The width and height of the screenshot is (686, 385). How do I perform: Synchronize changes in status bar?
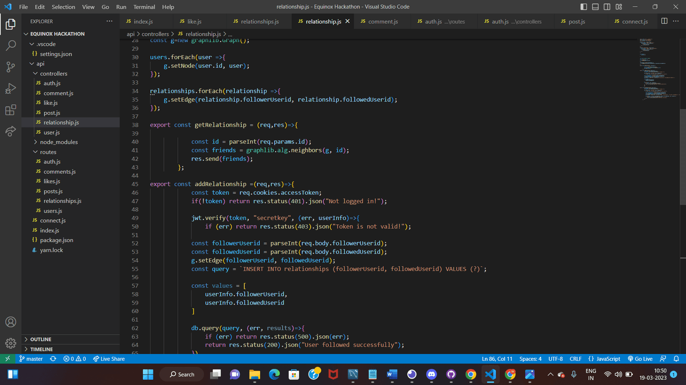pyautogui.click(x=53, y=359)
